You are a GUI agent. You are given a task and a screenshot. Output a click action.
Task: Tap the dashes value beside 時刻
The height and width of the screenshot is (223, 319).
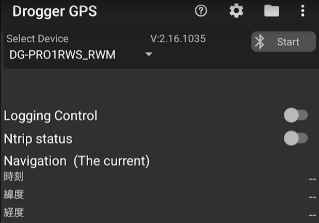tap(312, 179)
